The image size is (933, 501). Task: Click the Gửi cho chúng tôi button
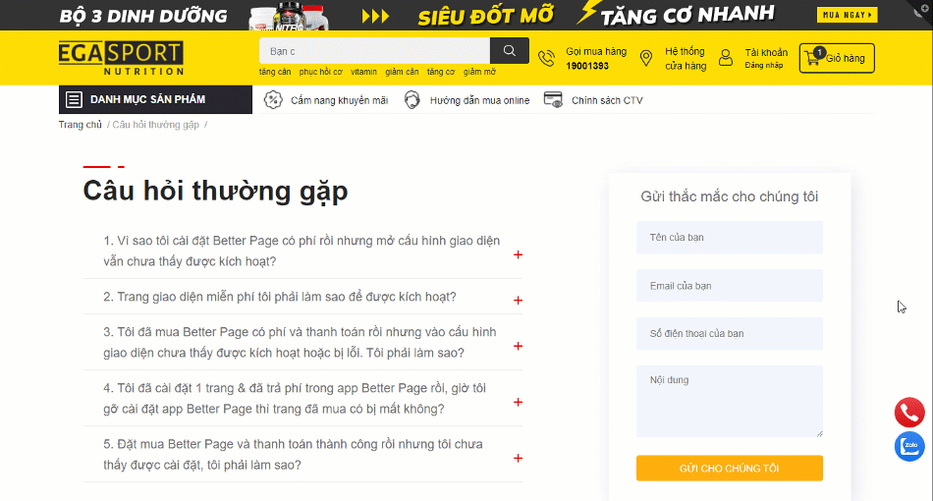[729, 469]
